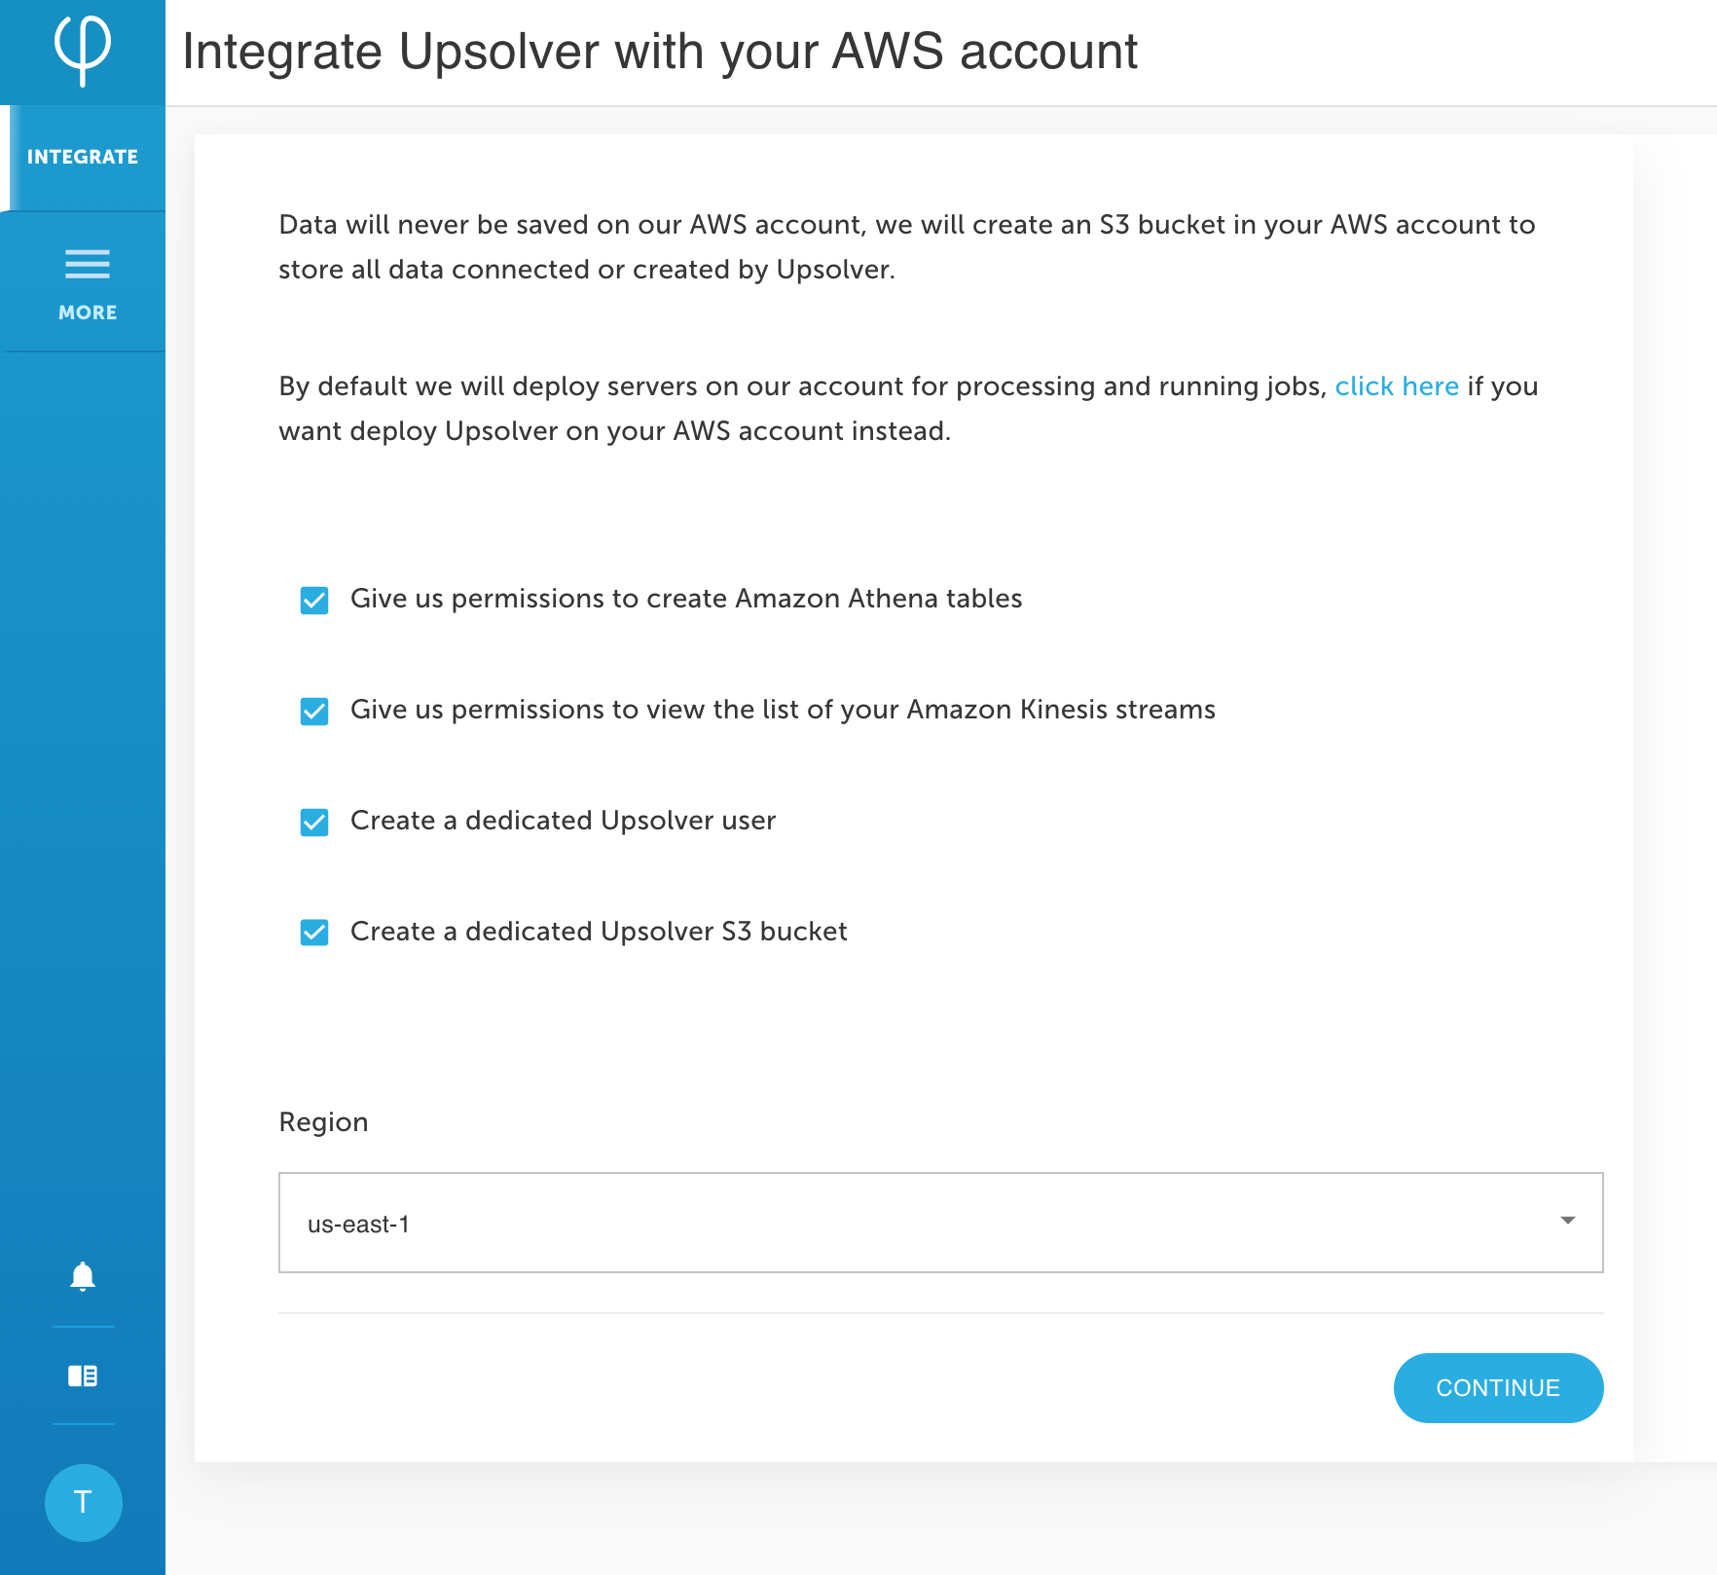The image size is (1717, 1575).
Task: Select the INTEGRATE sidebar tab
Action: coord(83,158)
